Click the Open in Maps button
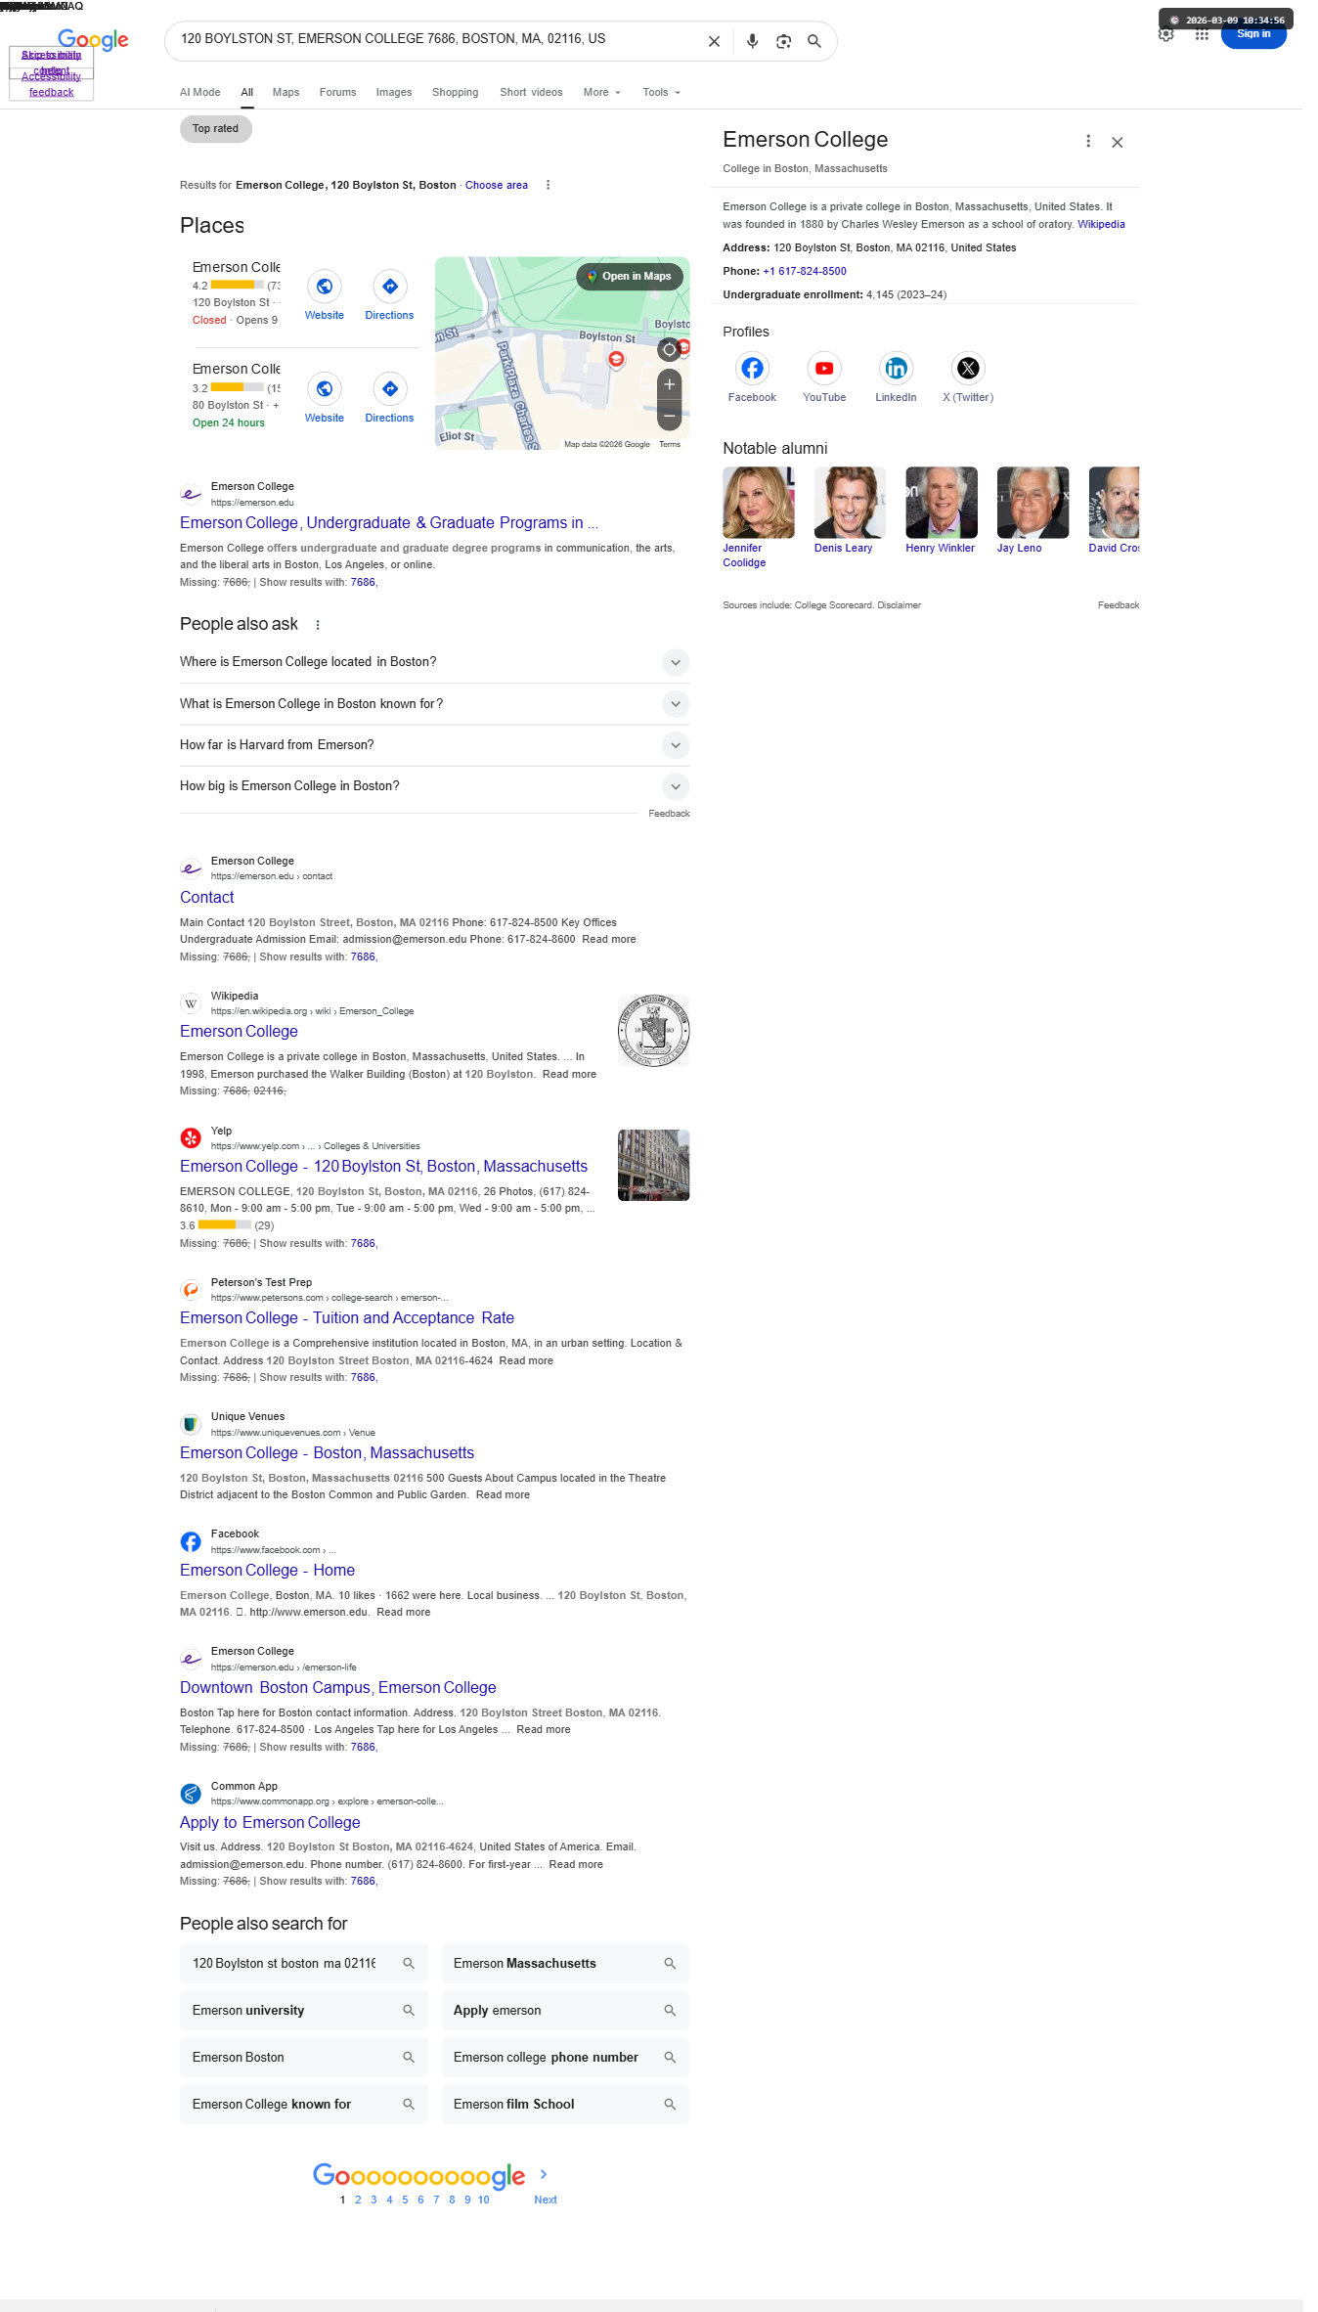 click(x=629, y=277)
